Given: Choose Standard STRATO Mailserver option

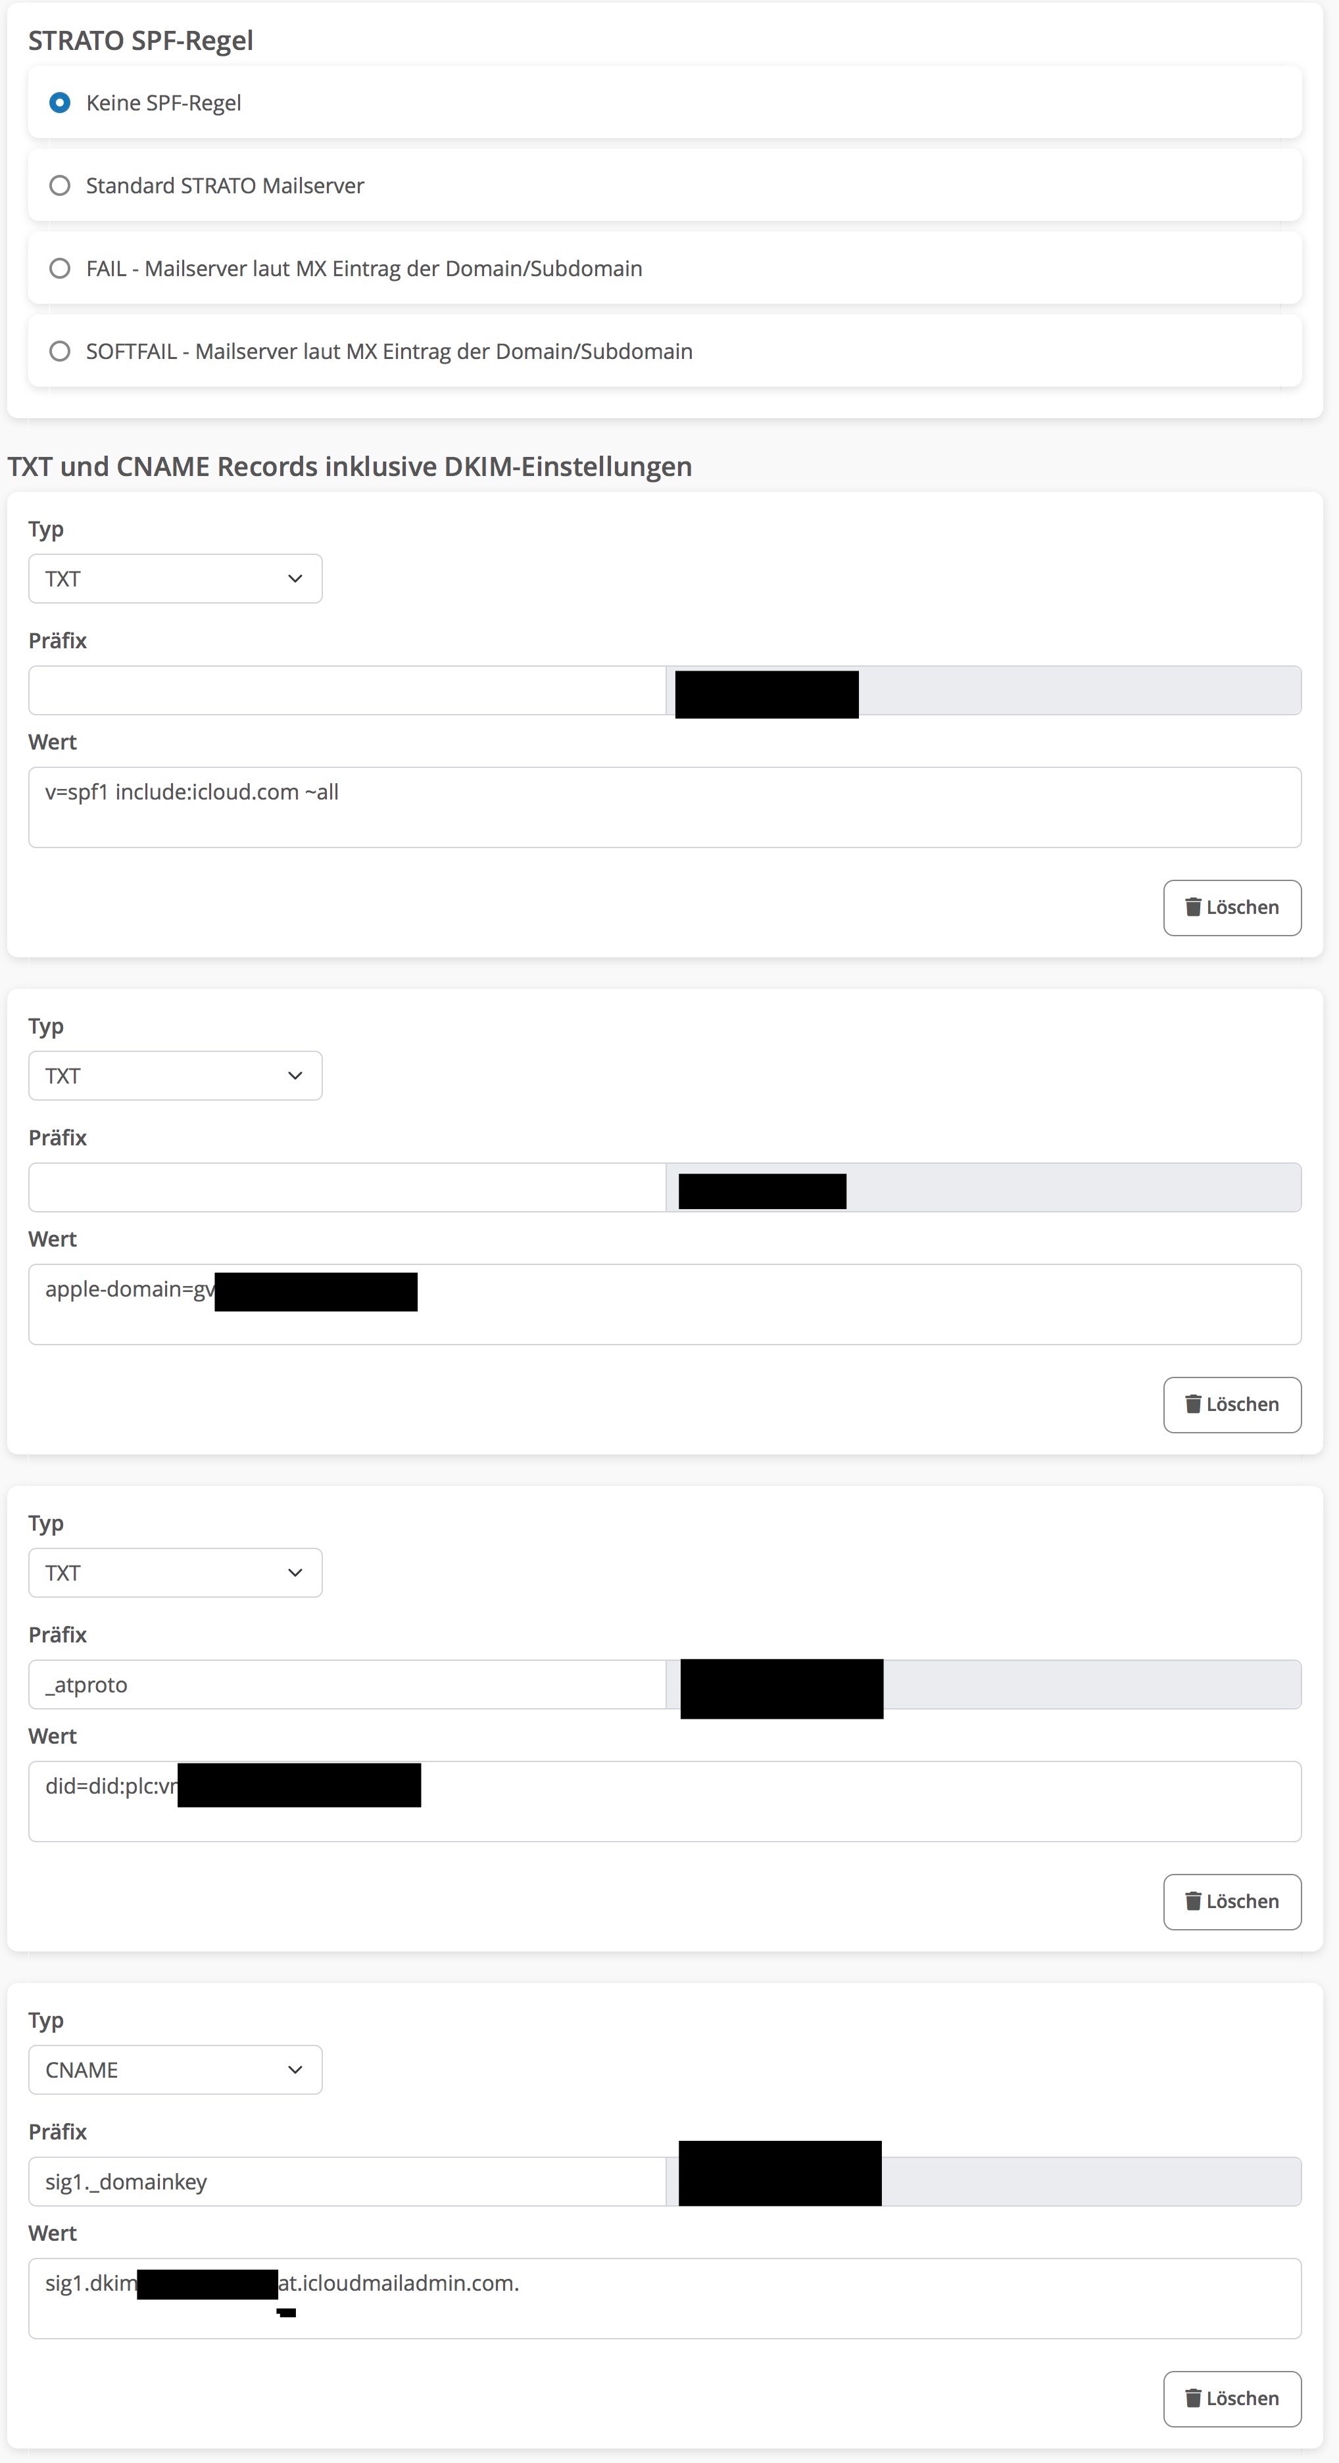Looking at the screenshot, I should click(61, 185).
